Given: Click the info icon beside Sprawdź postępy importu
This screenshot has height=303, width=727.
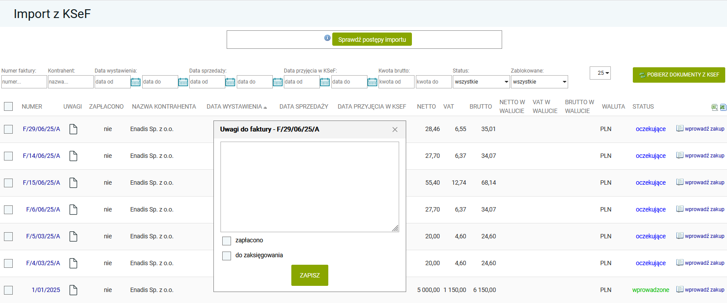Looking at the screenshot, I should (327, 38).
